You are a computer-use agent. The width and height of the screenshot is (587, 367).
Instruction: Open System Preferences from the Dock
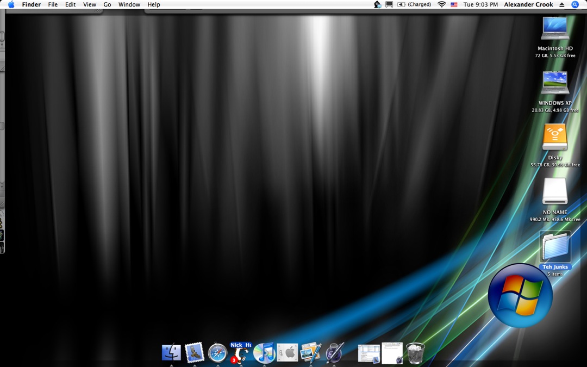tap(287, 353)
